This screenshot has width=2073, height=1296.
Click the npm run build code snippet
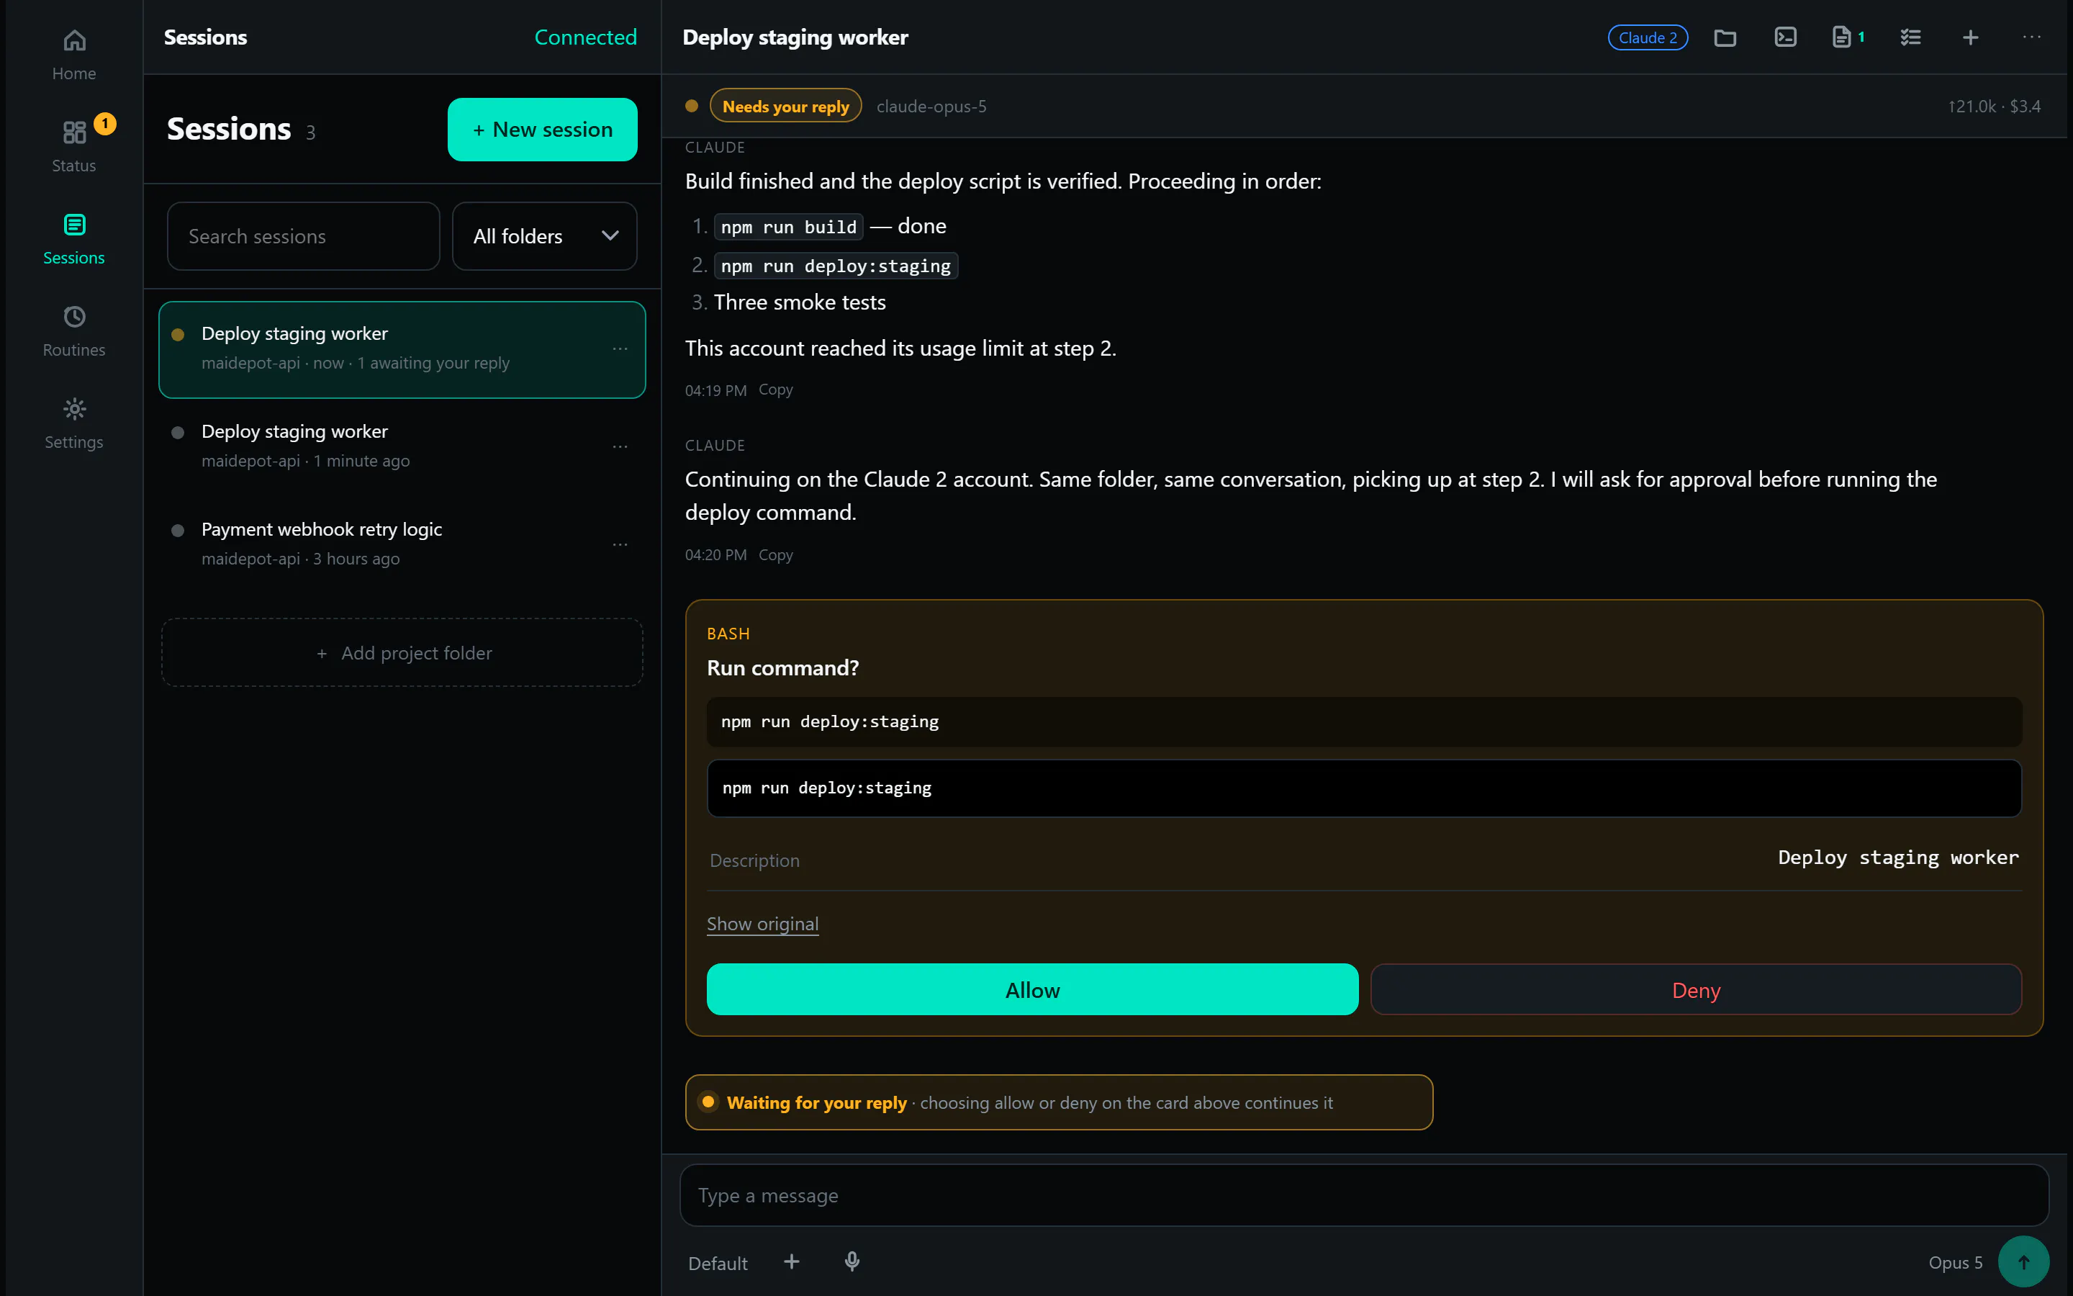pos(788,227)
